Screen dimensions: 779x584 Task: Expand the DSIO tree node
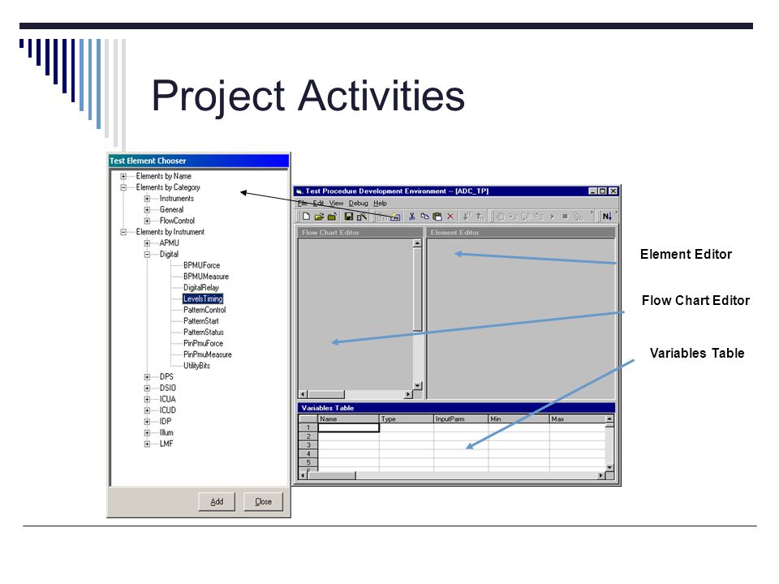tap(147, 389)
